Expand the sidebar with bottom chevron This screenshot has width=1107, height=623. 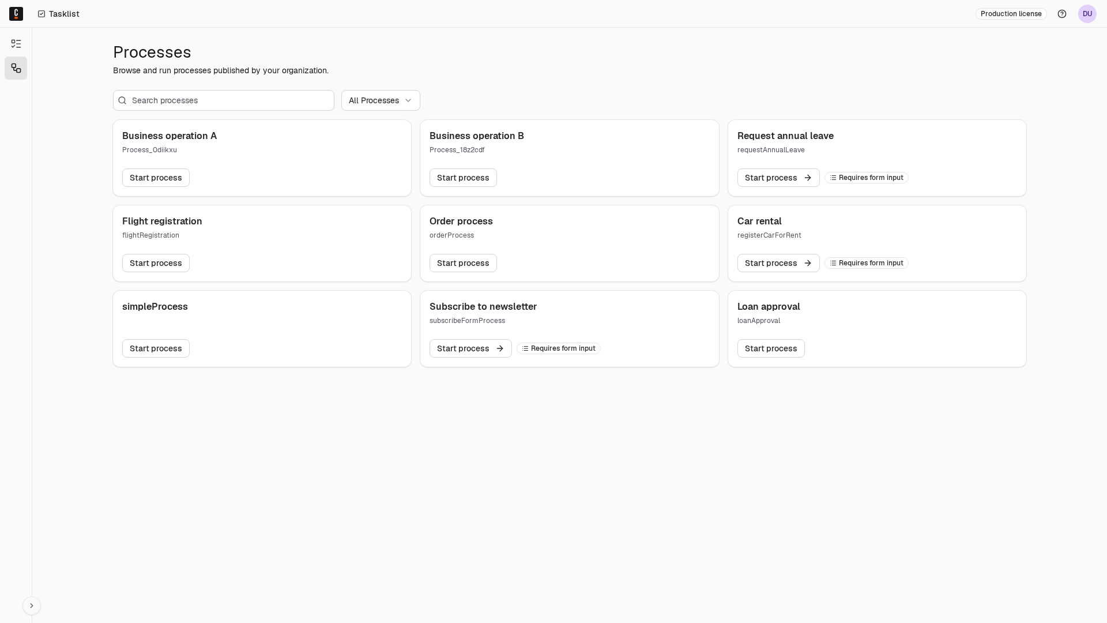pyautogui.click(x=32, y=606)
